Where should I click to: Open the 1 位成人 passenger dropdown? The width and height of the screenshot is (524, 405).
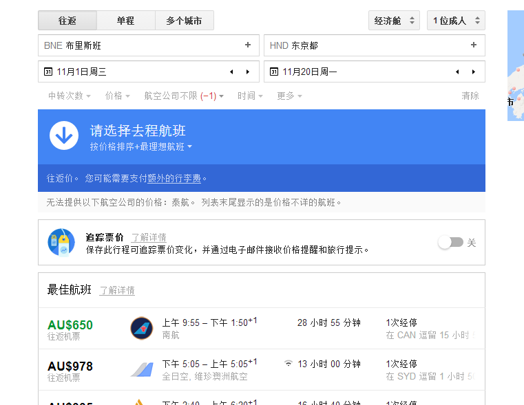pyautogui.click(x=456, y=21)
